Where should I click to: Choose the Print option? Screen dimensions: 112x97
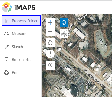pos(21,72)
